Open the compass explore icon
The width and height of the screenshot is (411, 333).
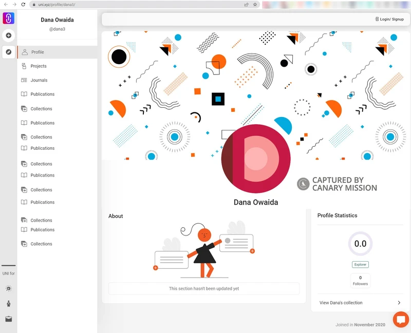(x=8, y=52)
